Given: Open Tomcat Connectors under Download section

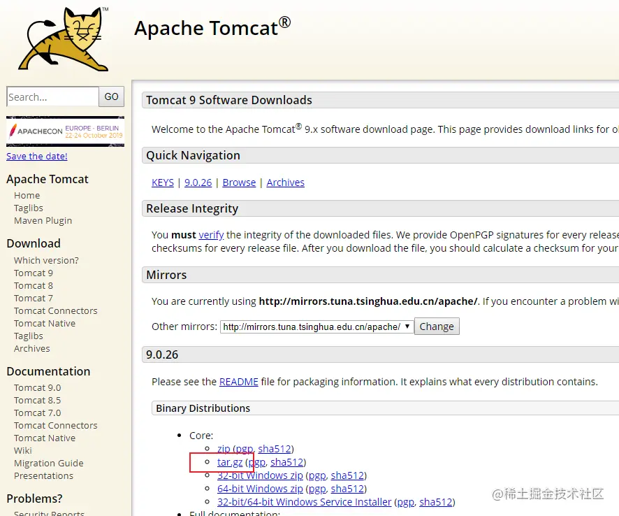Looking at the screenshot, I should [56, 311].
